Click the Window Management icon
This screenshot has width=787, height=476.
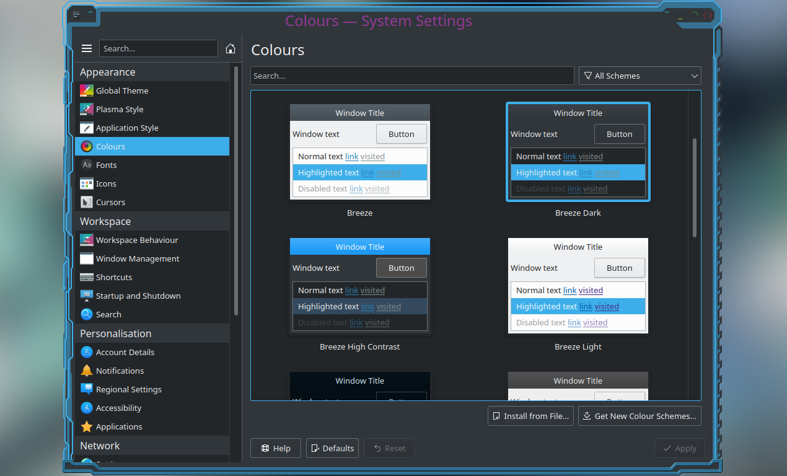[87, 258]
